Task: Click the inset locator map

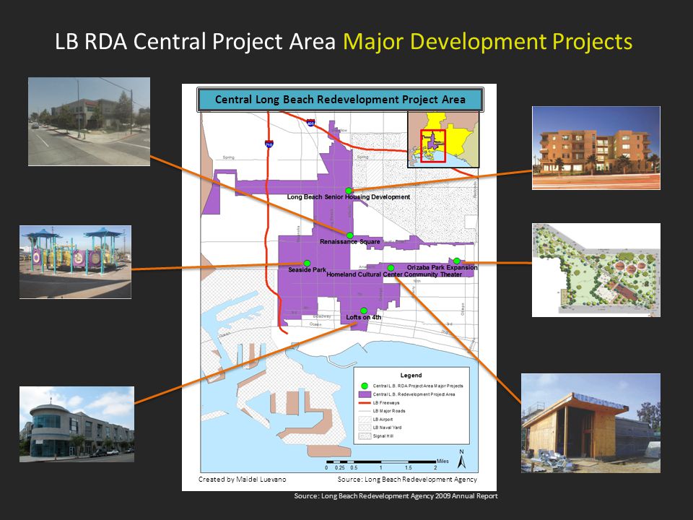Action: (x=443, y=139)
